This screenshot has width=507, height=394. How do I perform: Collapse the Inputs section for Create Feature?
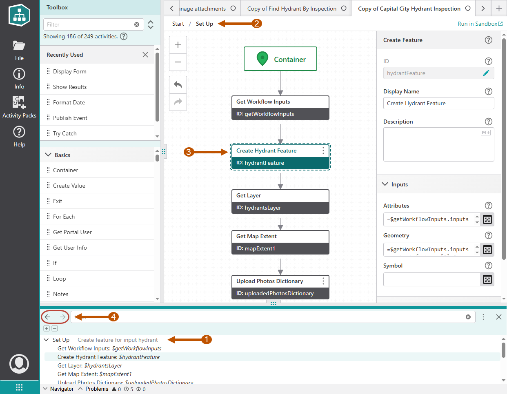point(384,184)
